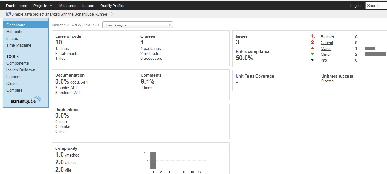Image resolution: width=387 pixels, height=174 pixels.
Task: Click the Blocker severity warning icon
Action: tap(312, 36)
